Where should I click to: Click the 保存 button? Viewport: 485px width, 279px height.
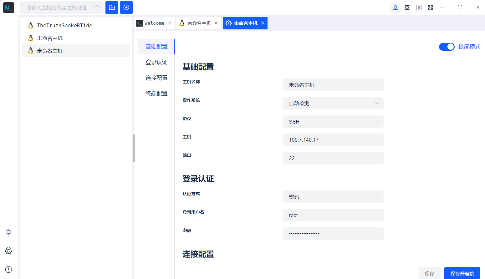430,273
